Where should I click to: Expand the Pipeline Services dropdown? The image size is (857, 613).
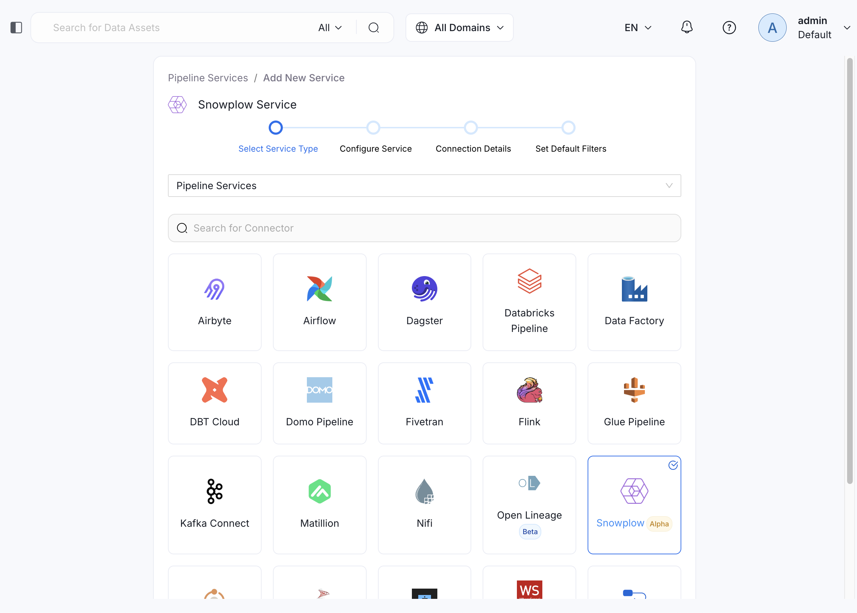pos(424,185)
